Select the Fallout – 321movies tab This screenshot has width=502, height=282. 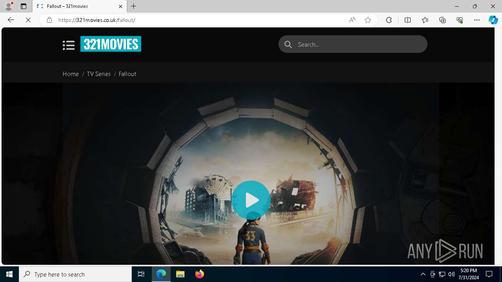pos(80,6)
